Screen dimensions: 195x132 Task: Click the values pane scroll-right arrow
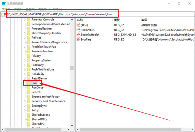(x=192, y=129)
